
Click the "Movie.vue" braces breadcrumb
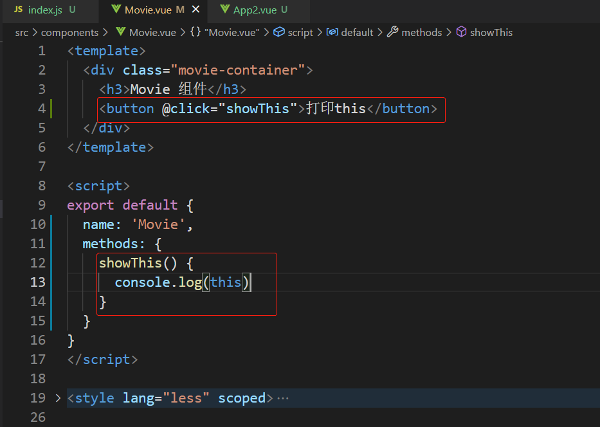click(x=232, y=33)
